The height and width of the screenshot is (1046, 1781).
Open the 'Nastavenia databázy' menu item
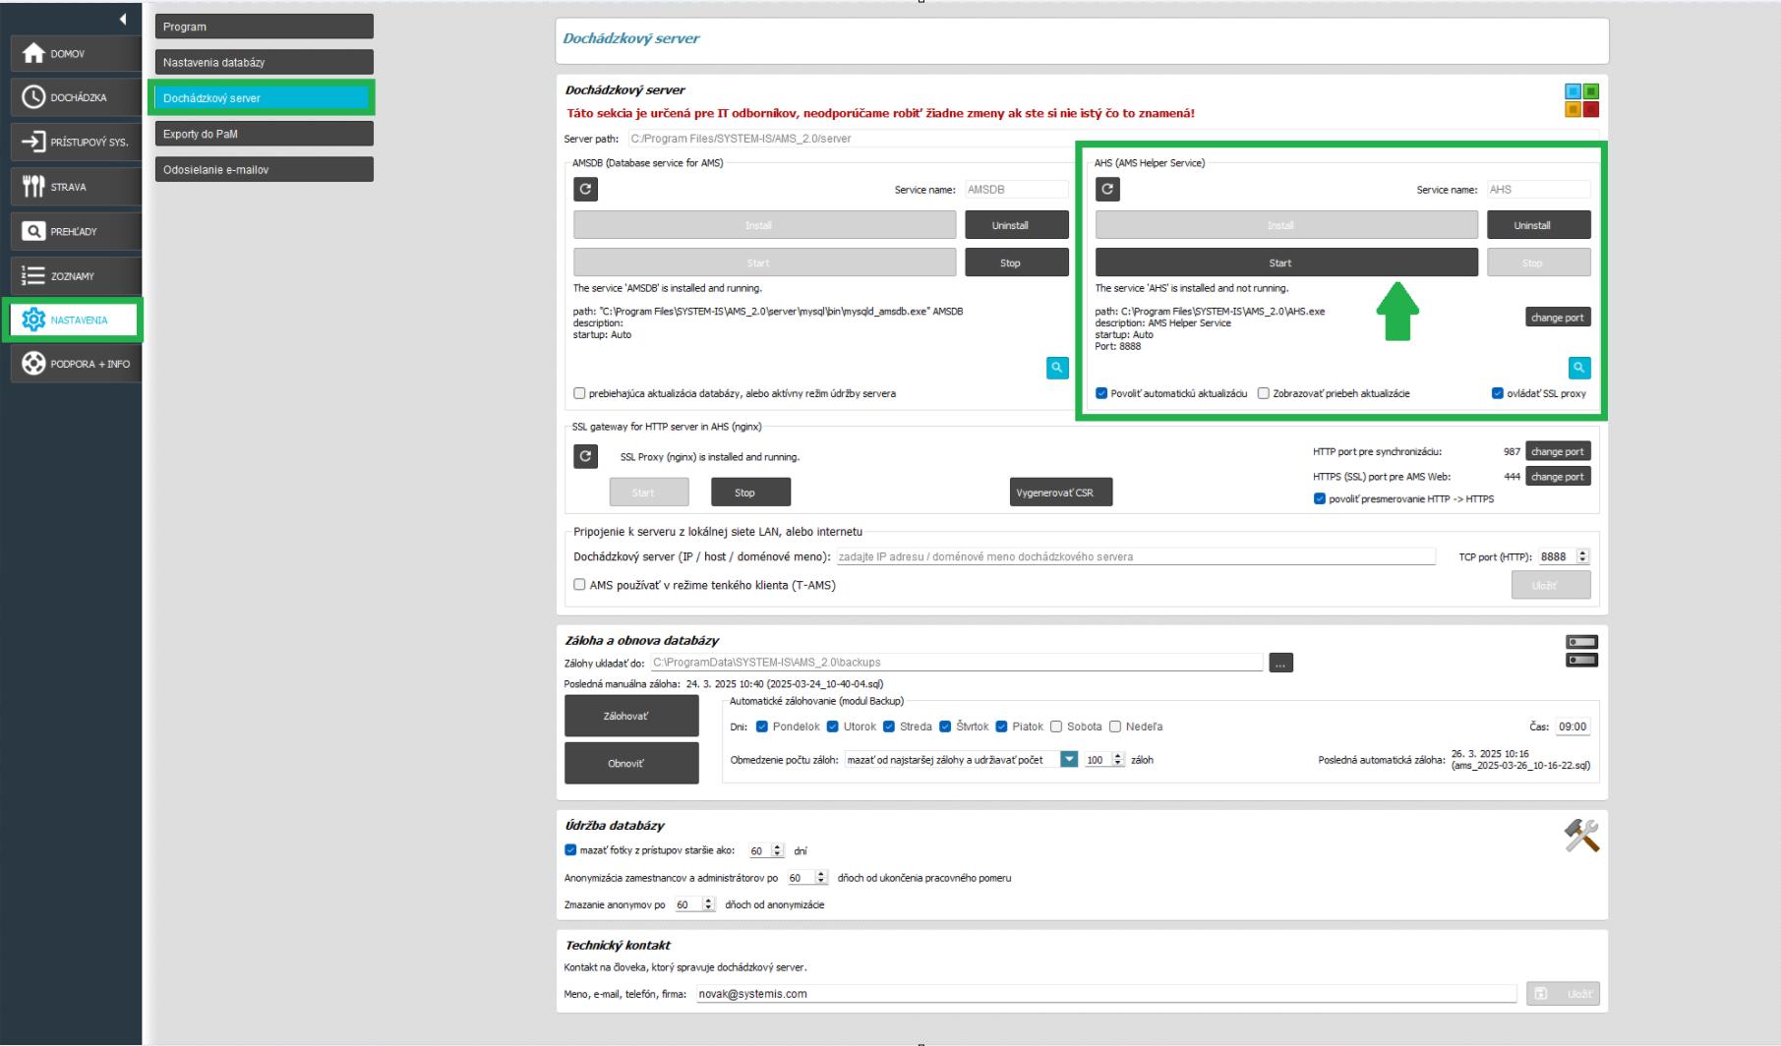point(264,62)
